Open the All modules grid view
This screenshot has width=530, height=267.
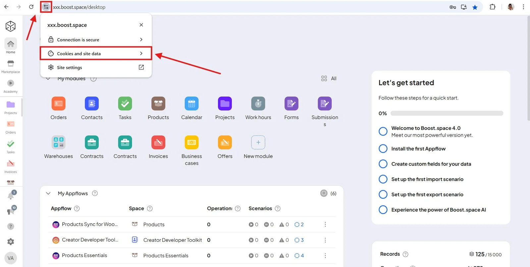(329, 79)
